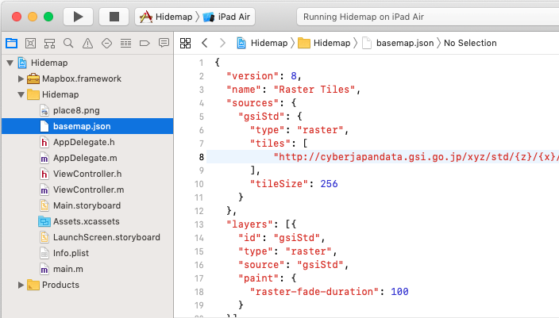Open the Test navigator diamond icon
Image resolution: width=559 pixels, height=318 pixels.
point(106,43)
